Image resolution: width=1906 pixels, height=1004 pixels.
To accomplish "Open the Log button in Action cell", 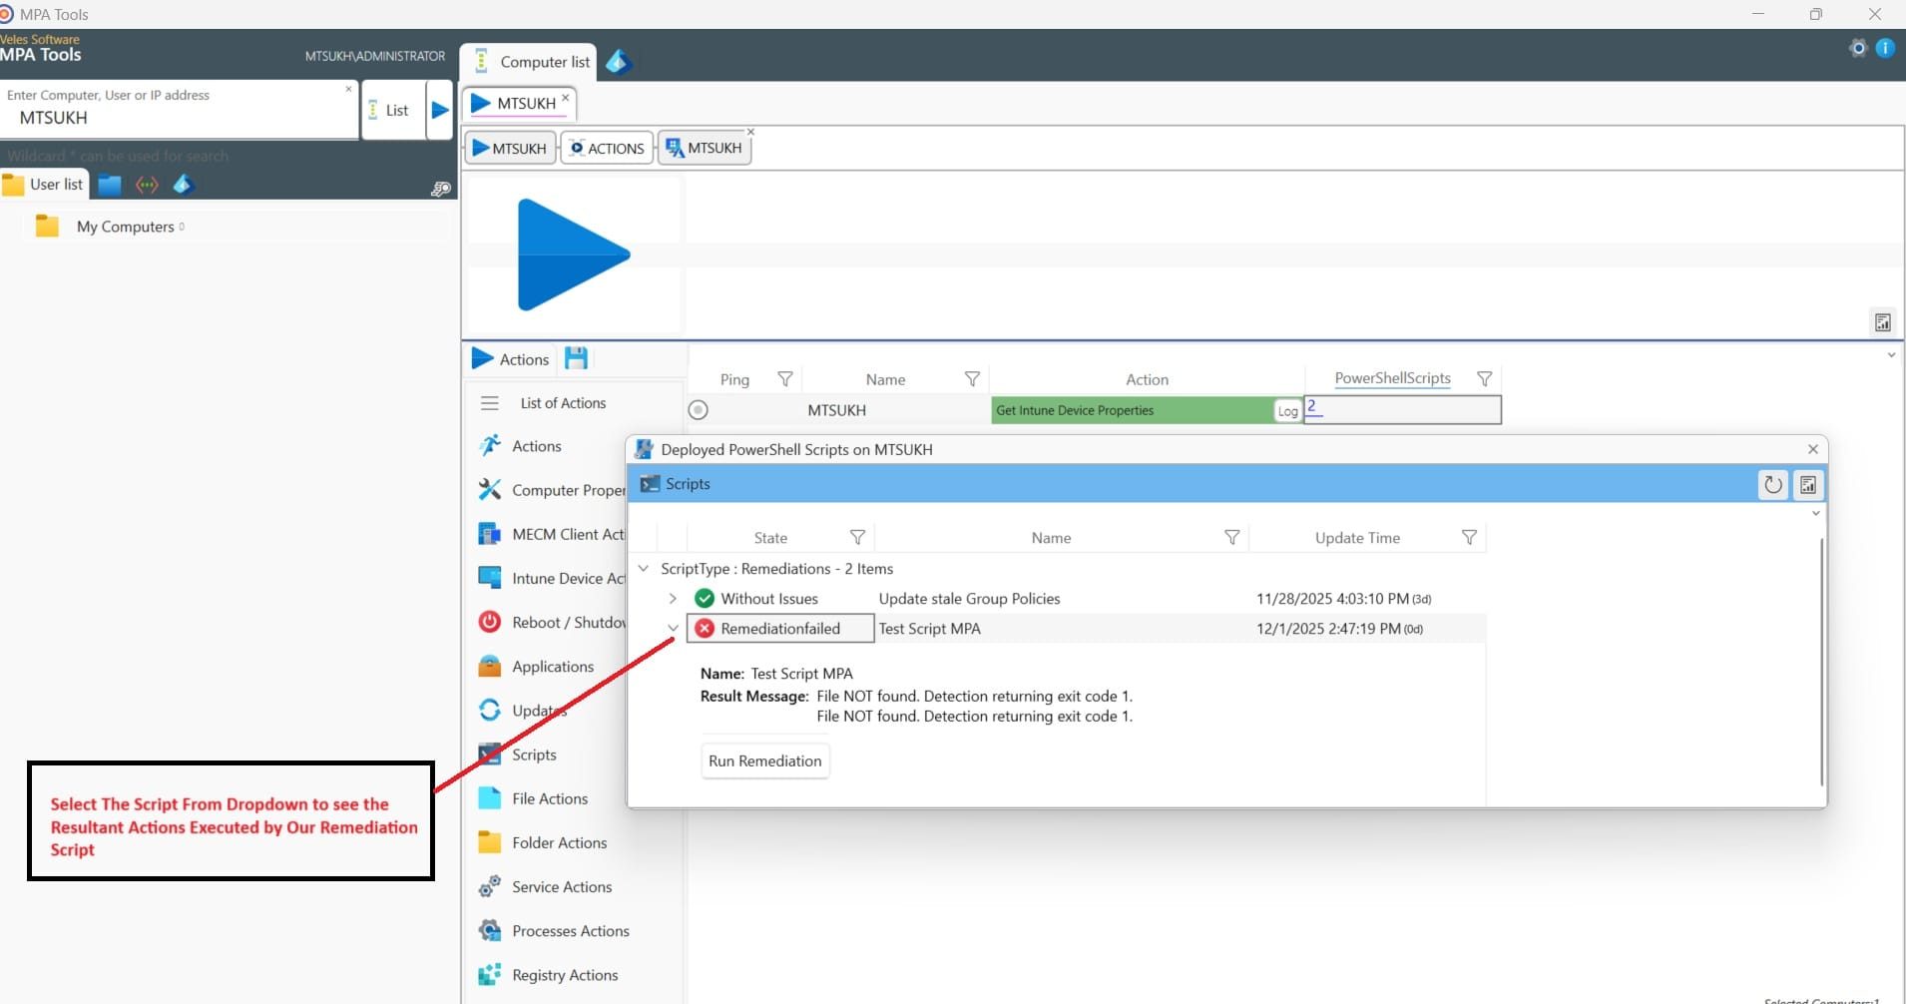I will pos(1287,411).
